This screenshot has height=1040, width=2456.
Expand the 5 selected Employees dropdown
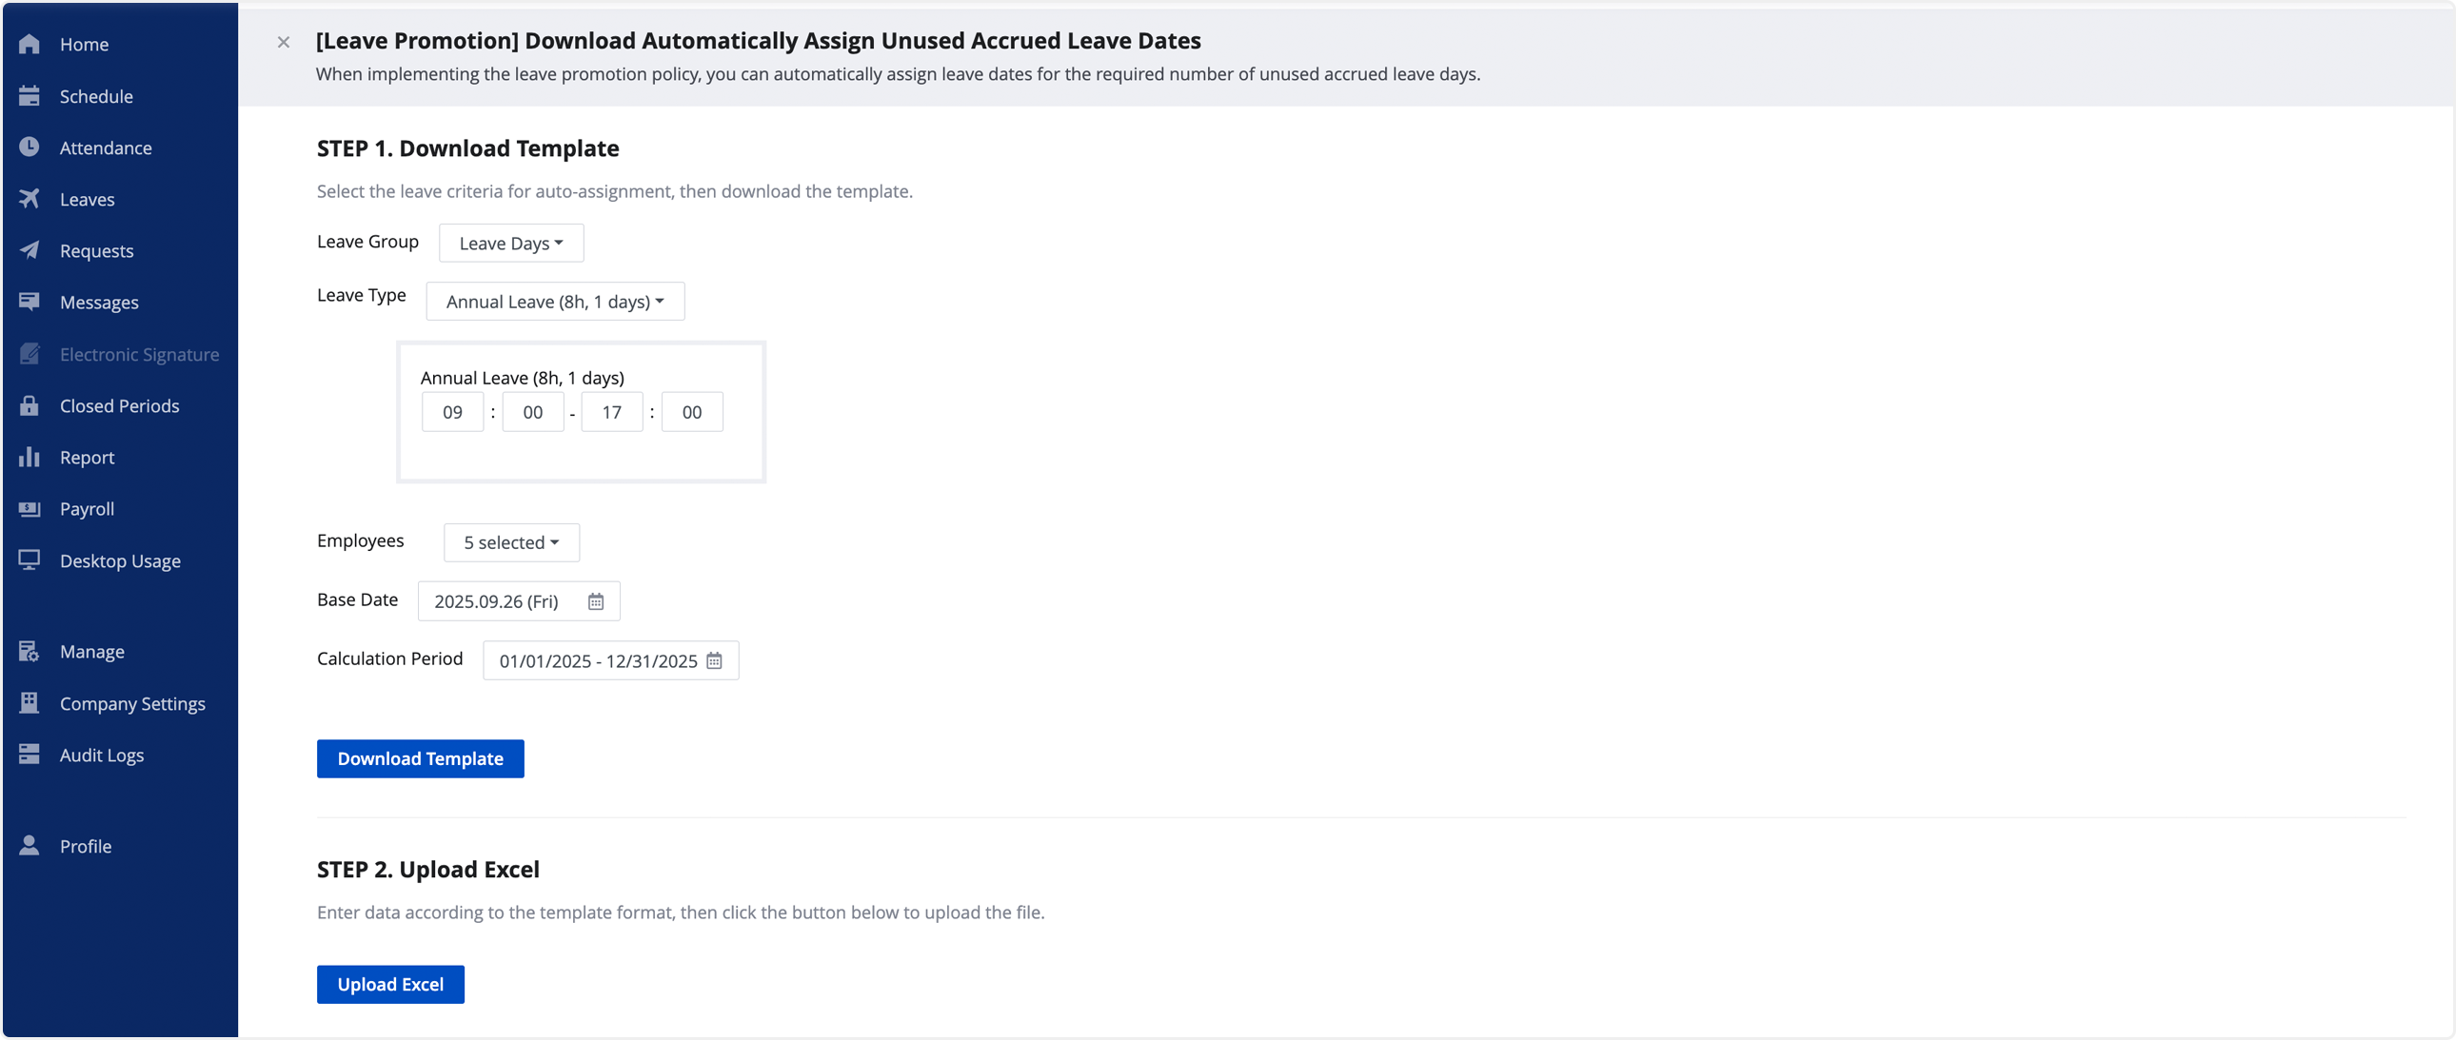click(x=511, y=542)
